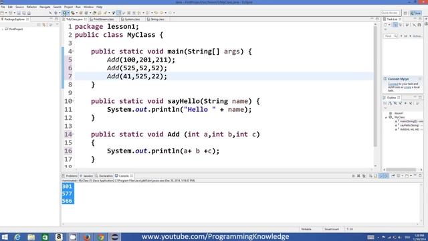Toggle Categorized view in Task List toolbar
This screenshot has width=428, height=241.
pos(395,25)
